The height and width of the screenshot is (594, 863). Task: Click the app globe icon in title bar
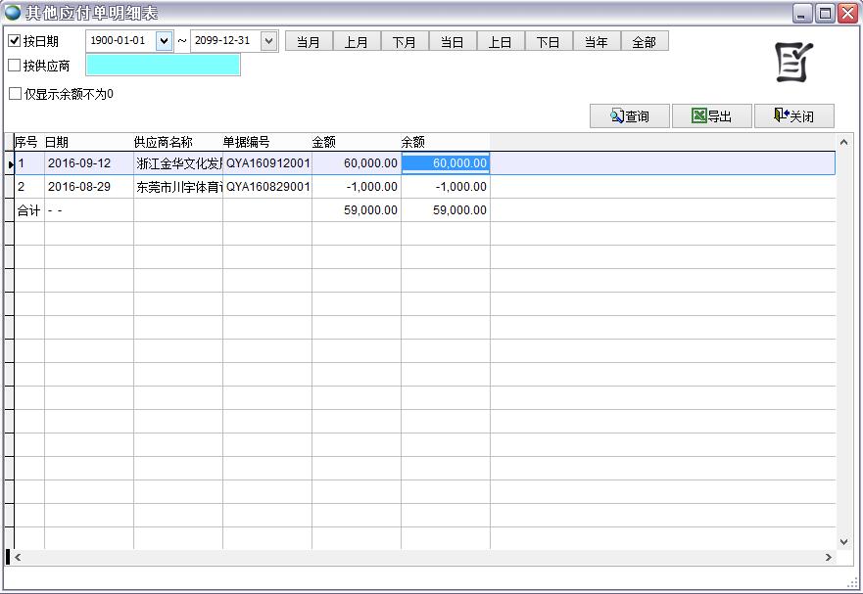coord(14,13)
